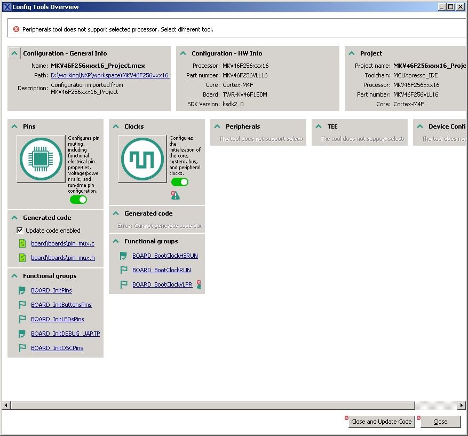Click error marker on Close and Update Code
The width and height of the screenshot is (468, 436).
[346, 418]
